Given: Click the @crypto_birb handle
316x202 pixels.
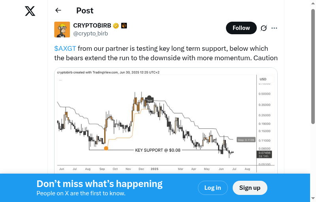Looking at the screenshot, I should coord(90,33).
